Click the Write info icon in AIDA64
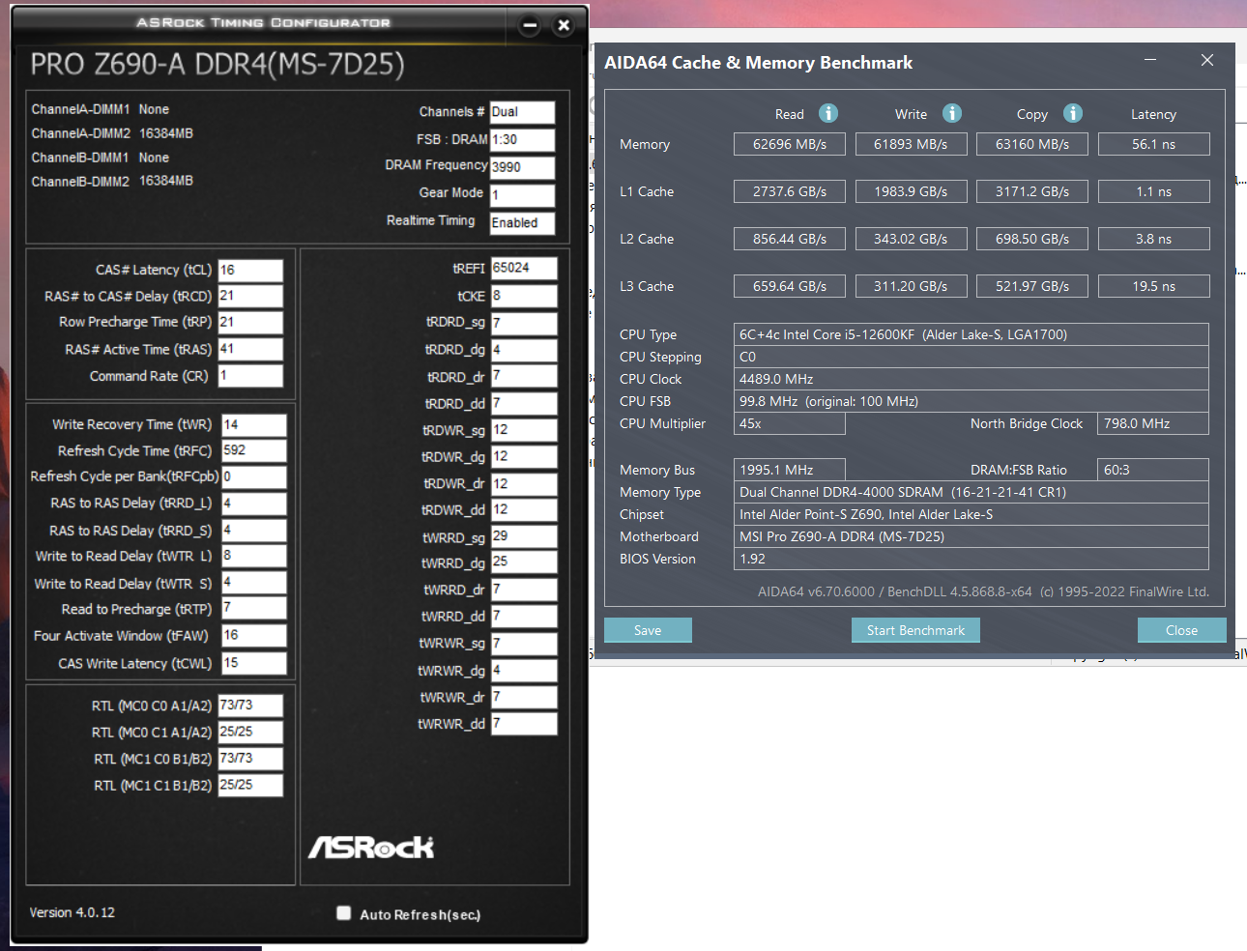Screen dimensions: 1247x951 click(x=952, y=113)
